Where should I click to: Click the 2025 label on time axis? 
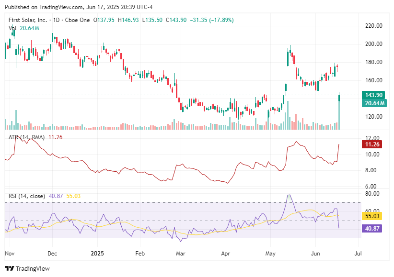(97, 254)
